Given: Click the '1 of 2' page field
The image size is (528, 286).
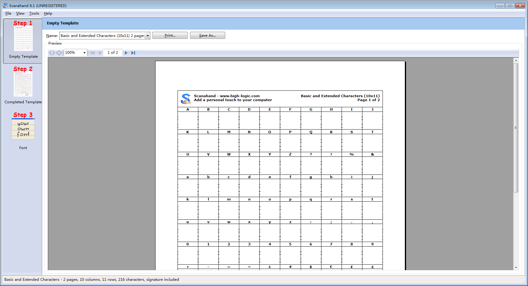Looking at the screenshot, I should pyautogui.click(x=113, y=53).
